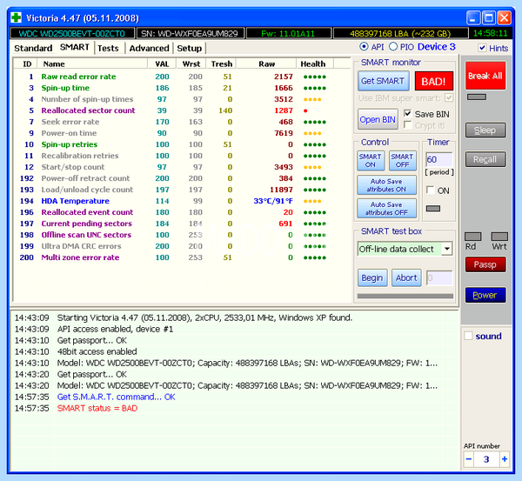Viewport: 522px width, 481px height.
Task: Click the Raw column header
Action: (x=266, y=63)
